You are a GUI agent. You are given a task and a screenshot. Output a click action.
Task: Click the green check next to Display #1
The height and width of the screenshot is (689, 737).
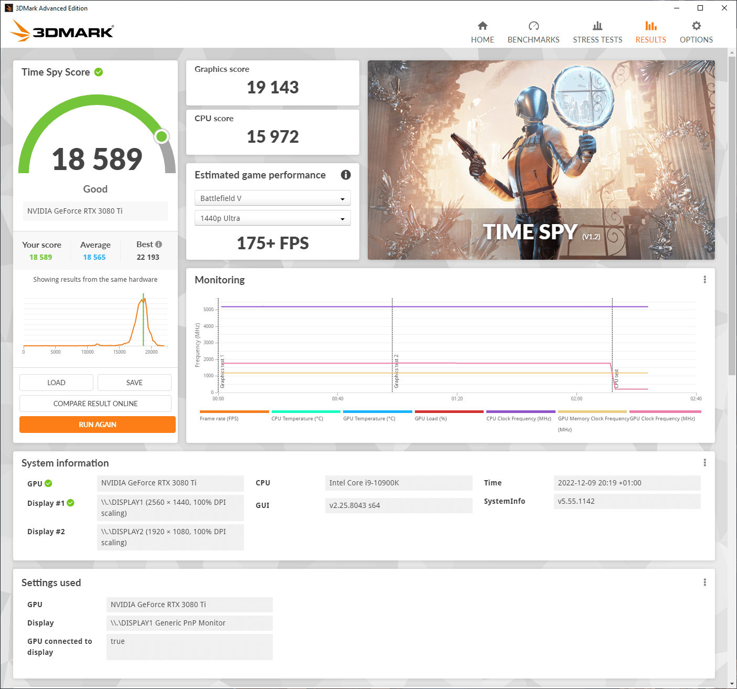click(x=70, y=503)
